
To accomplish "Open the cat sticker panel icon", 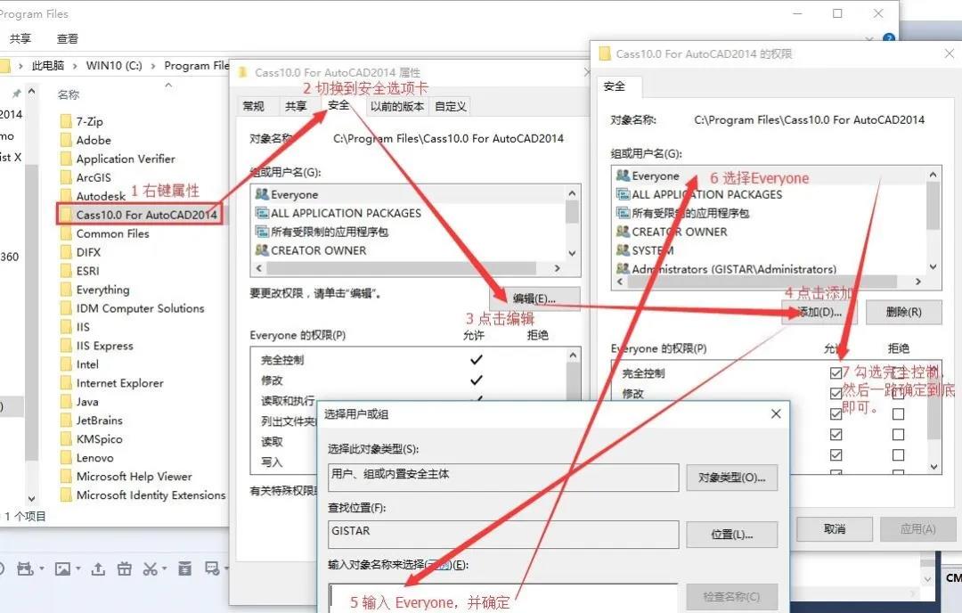I will click(x=25, y=568).
